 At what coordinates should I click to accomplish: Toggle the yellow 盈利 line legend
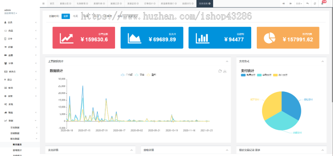coord(151,75)
